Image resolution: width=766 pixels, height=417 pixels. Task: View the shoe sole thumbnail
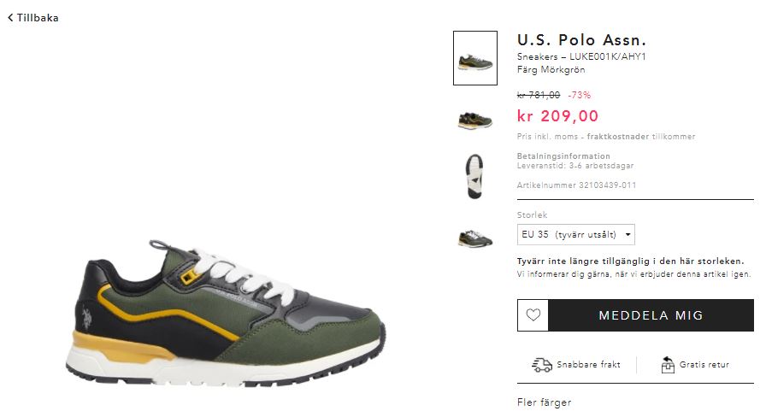pyautogui.click(x=474, y=176)
